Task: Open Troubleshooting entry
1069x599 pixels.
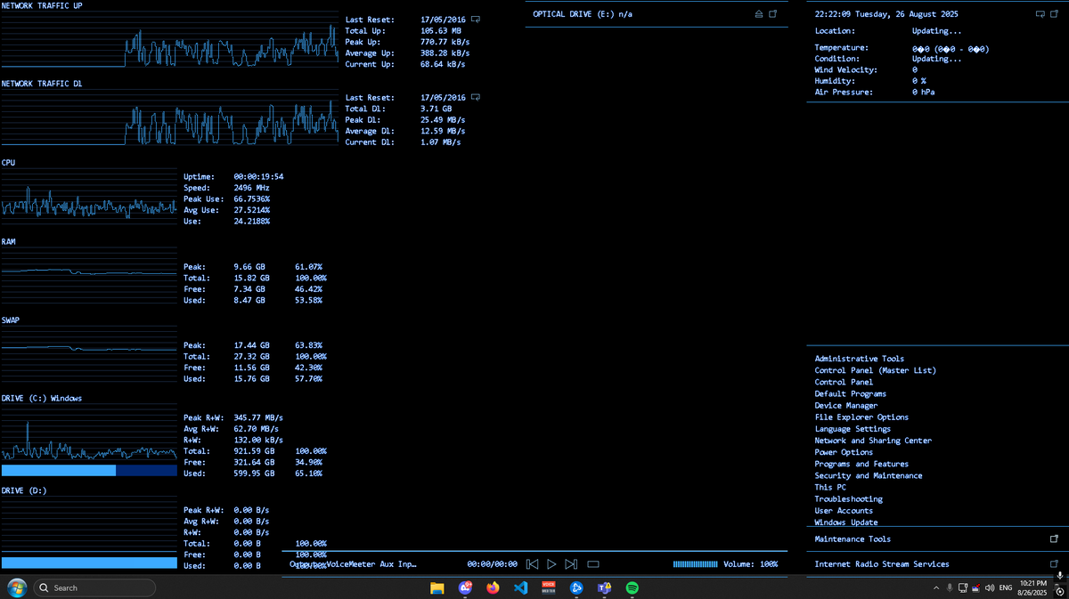Action: point(848,499)
